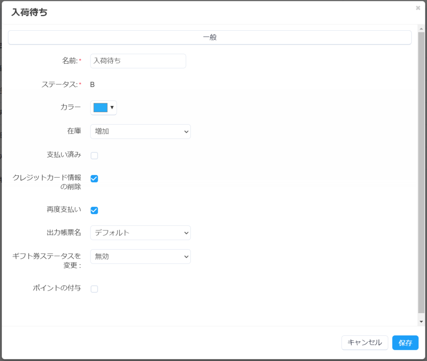Click the ポイントの付与 label text
427x361 pixels.
click(57, 288)
